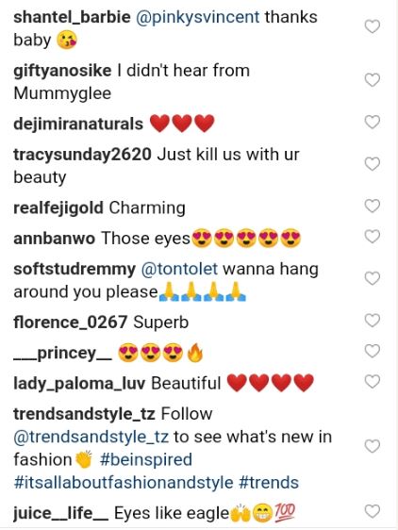Open the @tontolet mention link
The width and height of the screenshot is (398, 530).
click(x=179, y=270)
